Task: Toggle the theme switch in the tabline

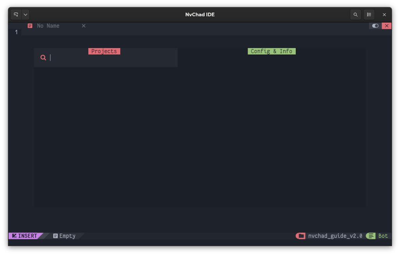Action: (375, 26)
